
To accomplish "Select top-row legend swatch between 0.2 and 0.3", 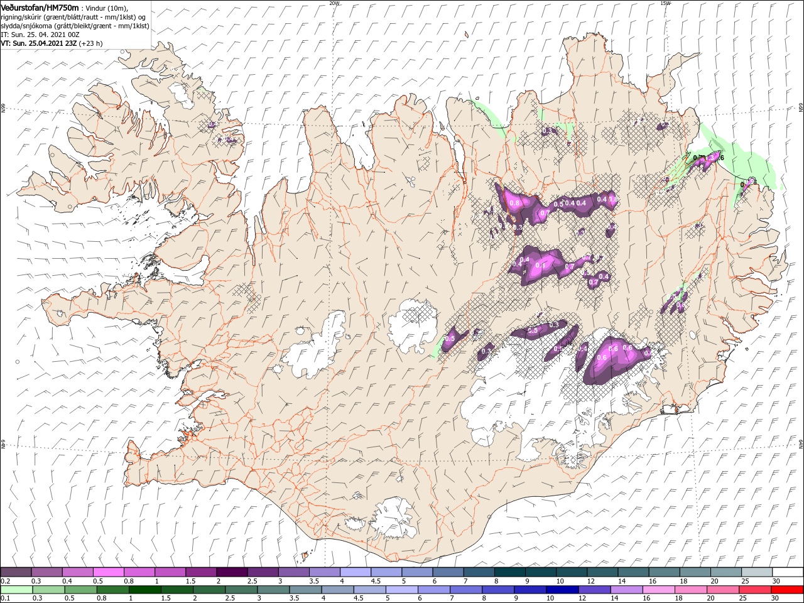I will point(16,572).
